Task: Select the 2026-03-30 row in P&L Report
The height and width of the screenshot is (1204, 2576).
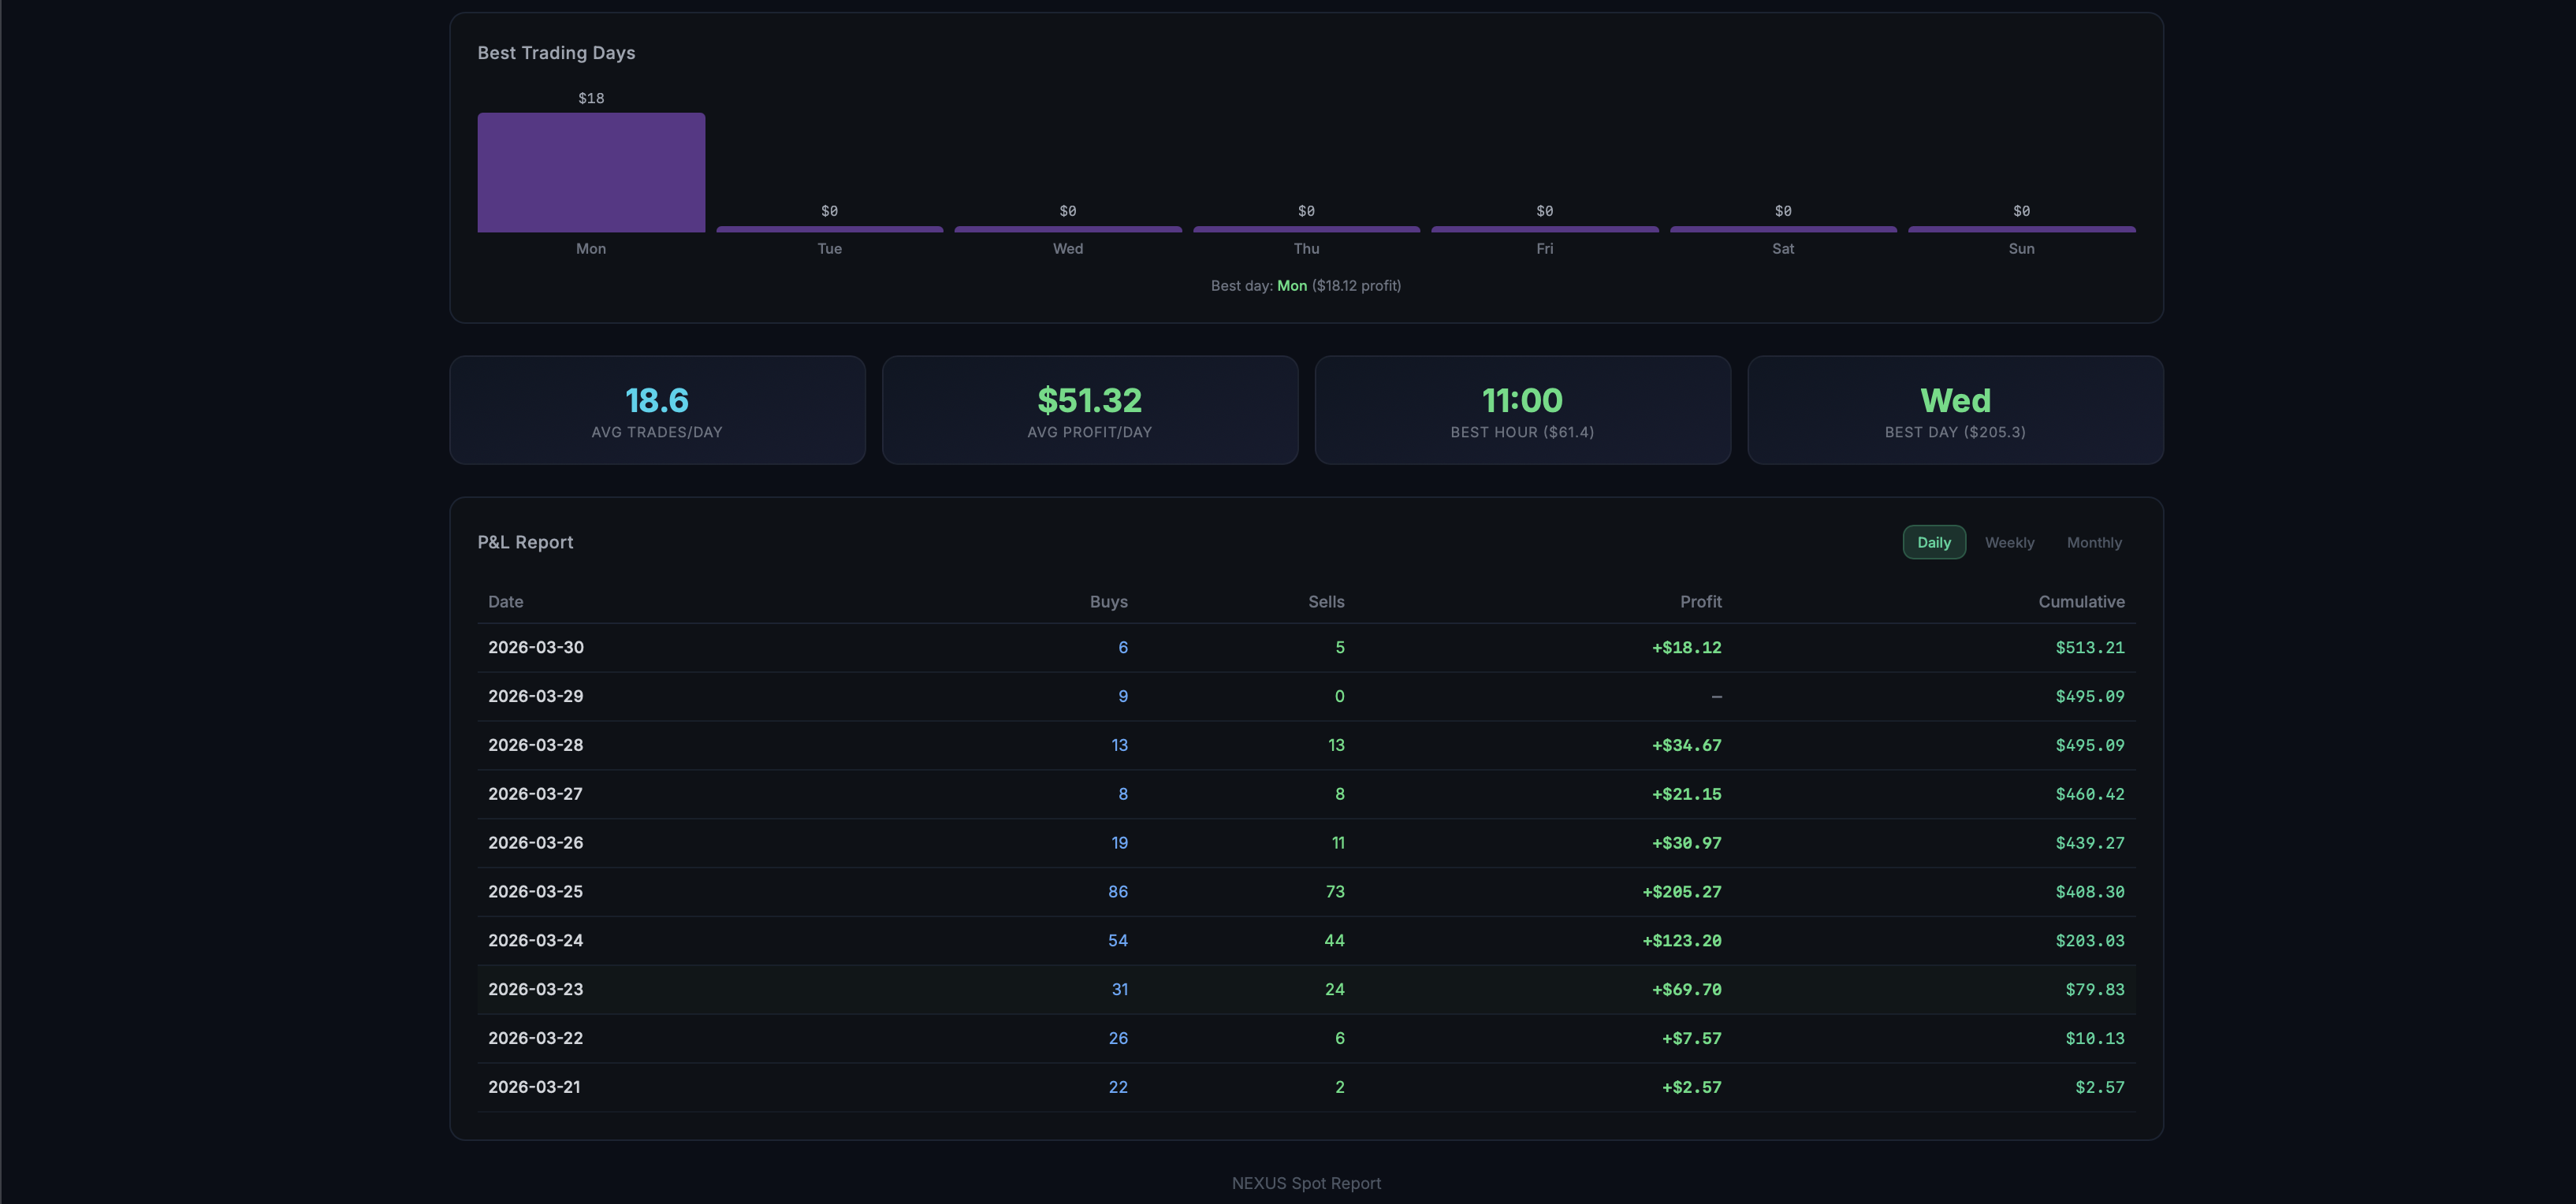Action: (x=1300, y=647)
